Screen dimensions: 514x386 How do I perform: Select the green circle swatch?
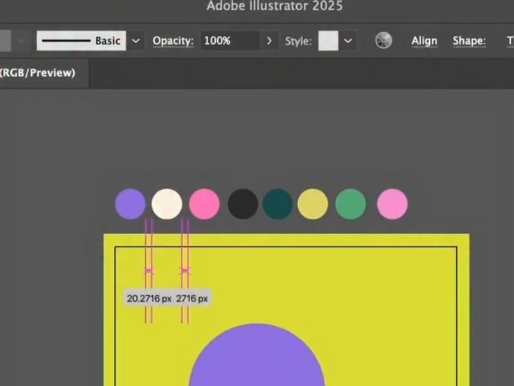pyautogui.click(x=351, y=204)
